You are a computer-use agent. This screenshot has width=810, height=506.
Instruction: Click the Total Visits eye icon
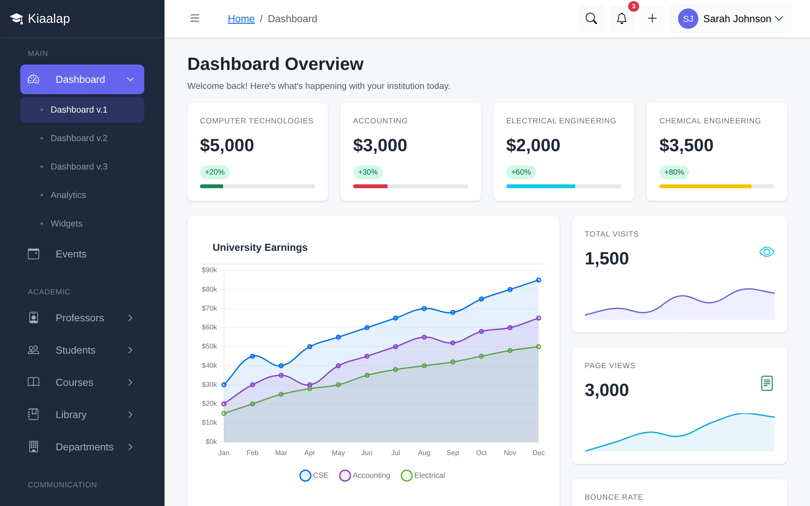pyautogui.click(x=766, y=252)
